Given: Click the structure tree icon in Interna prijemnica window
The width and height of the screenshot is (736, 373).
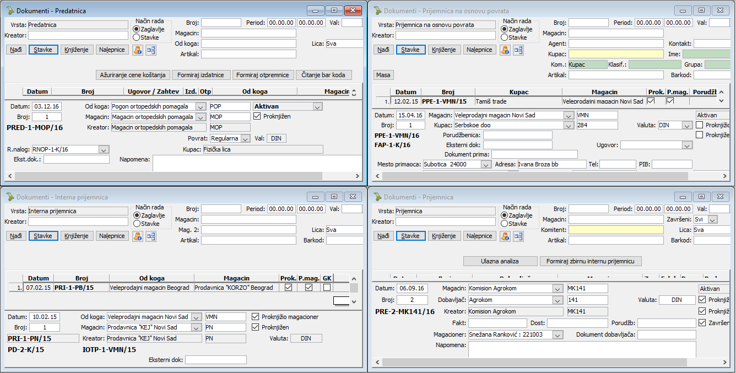Looking at the screenshot, I should tap(151, 236).
